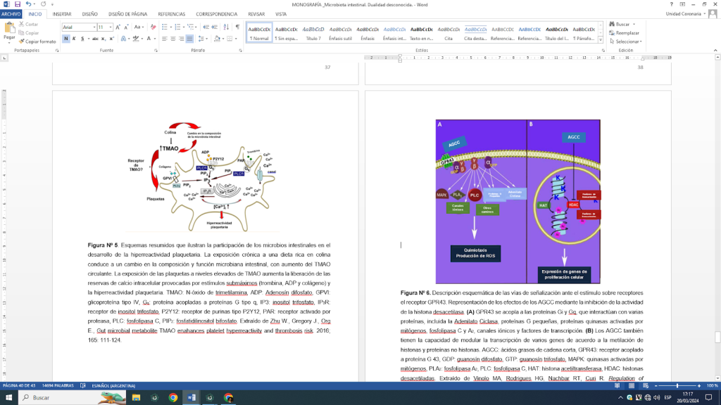Toggle italic formatting (K button)
This screenshot has height=405, width=721.
[x=75, y=39]
